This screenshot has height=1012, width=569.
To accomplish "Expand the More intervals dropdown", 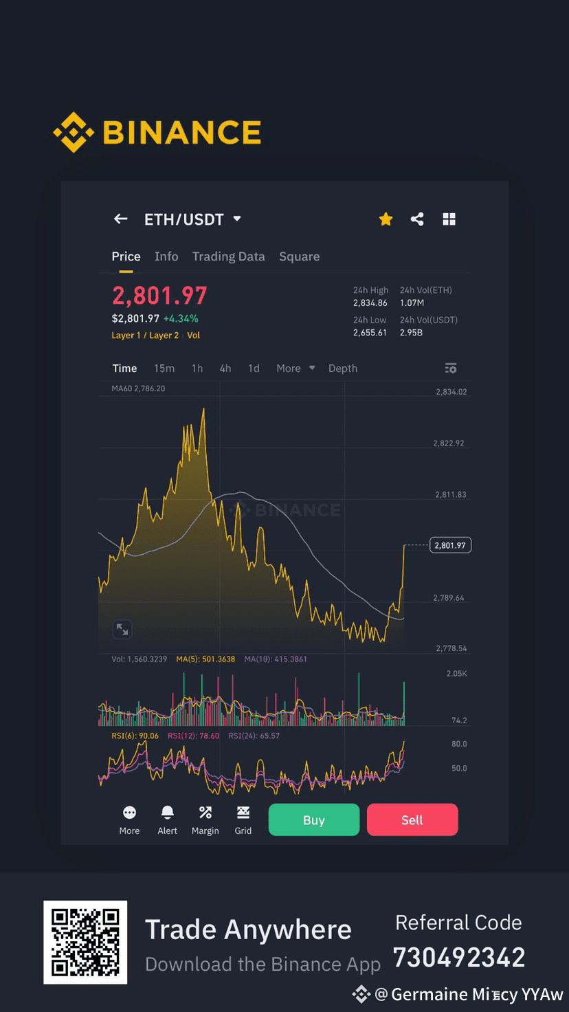I will click(295, 368).
